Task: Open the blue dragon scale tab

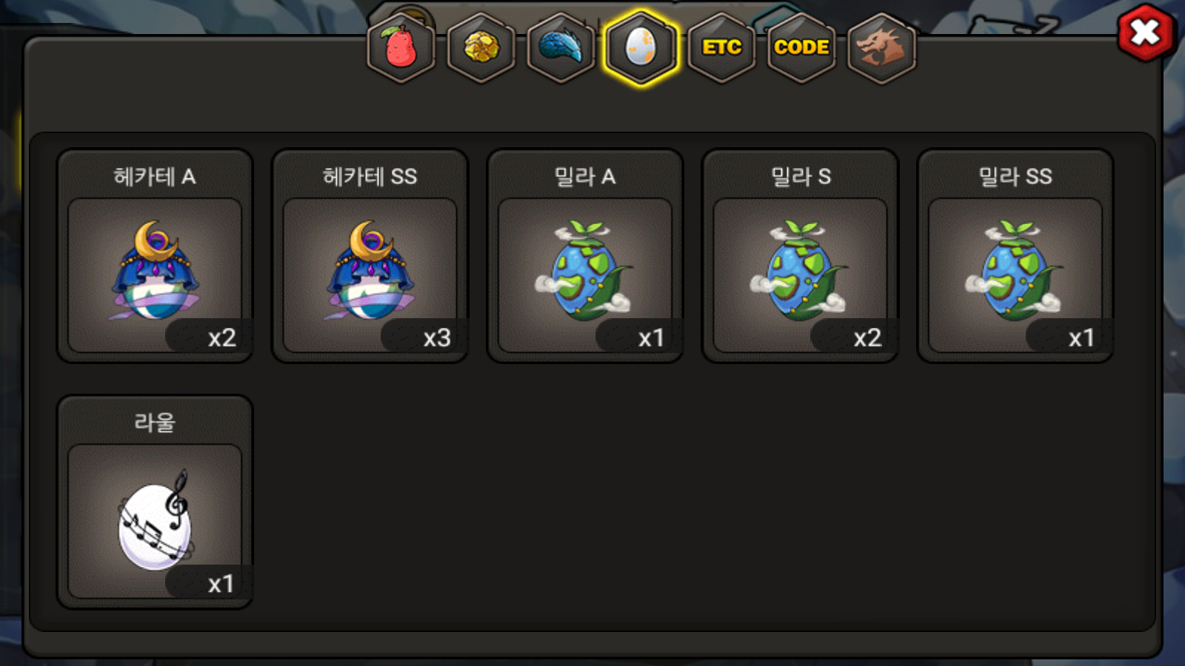Action: tap(561, 48)
